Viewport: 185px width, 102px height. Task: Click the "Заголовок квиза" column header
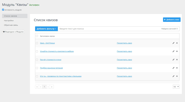coord(47,36)
